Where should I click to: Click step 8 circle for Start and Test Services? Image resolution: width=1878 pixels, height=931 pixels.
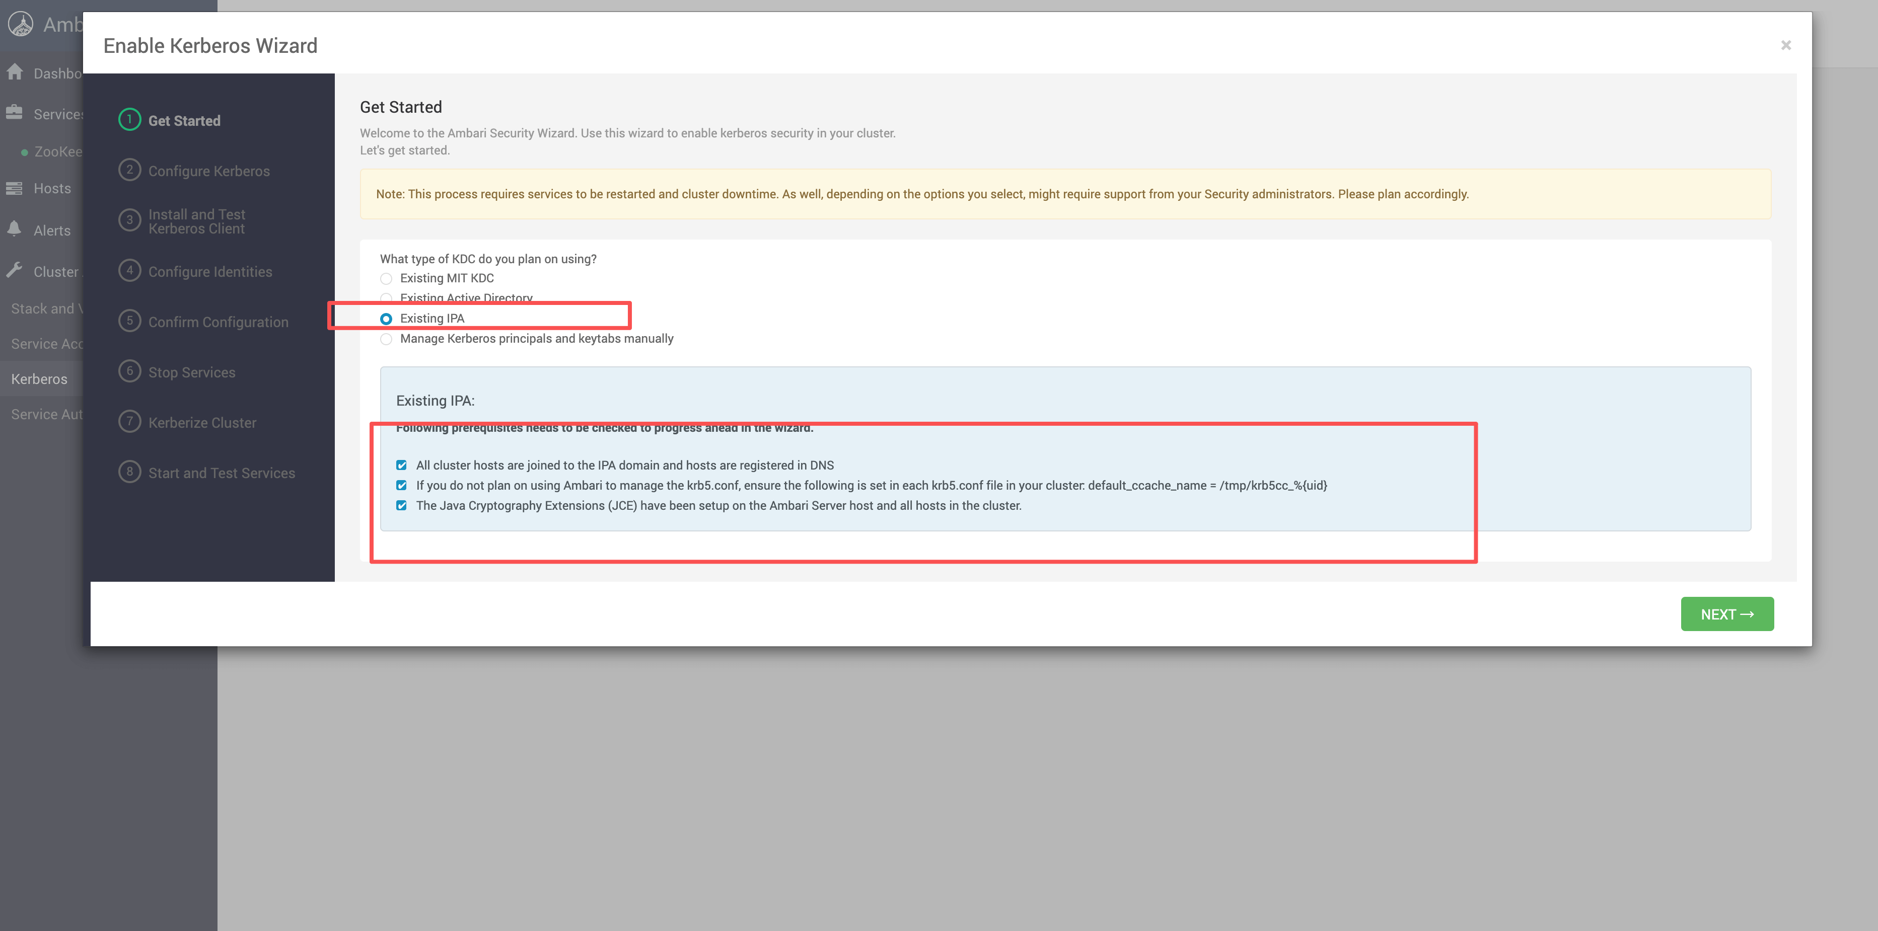click(130, 472)
